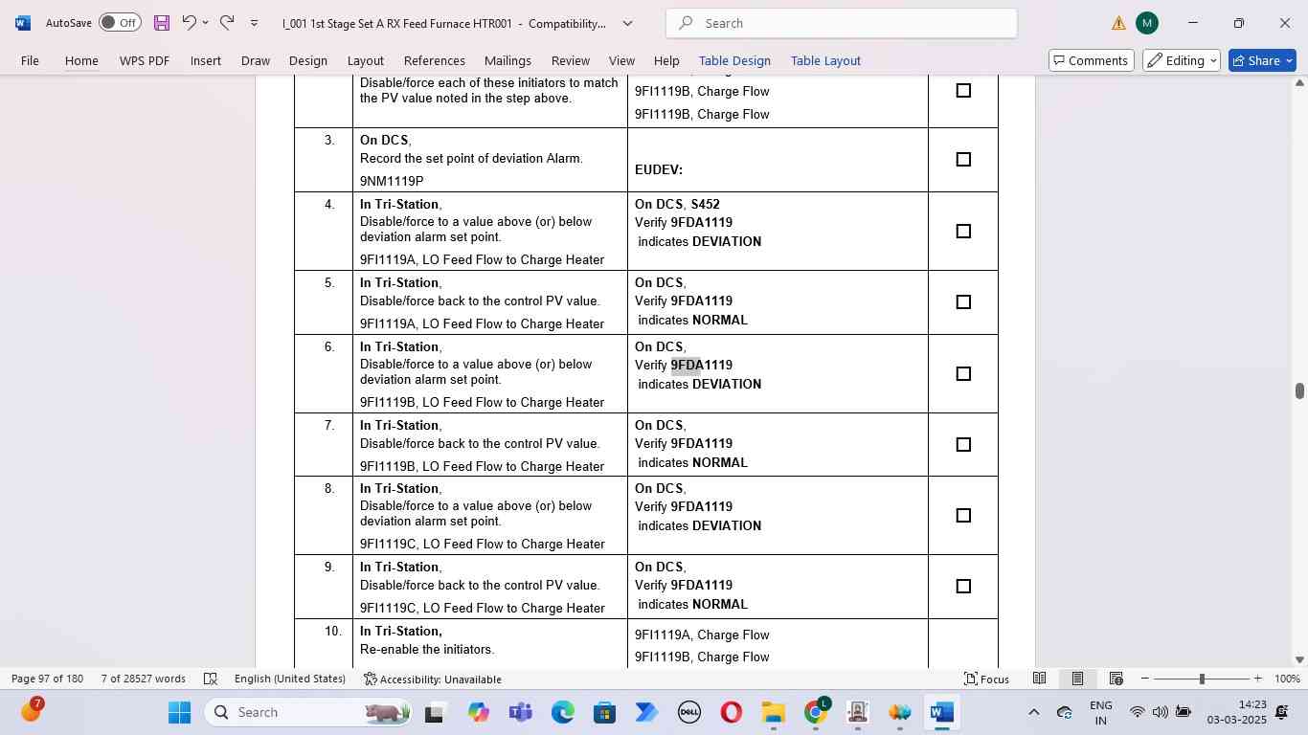Open the Windows Start menu
This screenshot has height=735, width=1308.
[x=180, y=712]
